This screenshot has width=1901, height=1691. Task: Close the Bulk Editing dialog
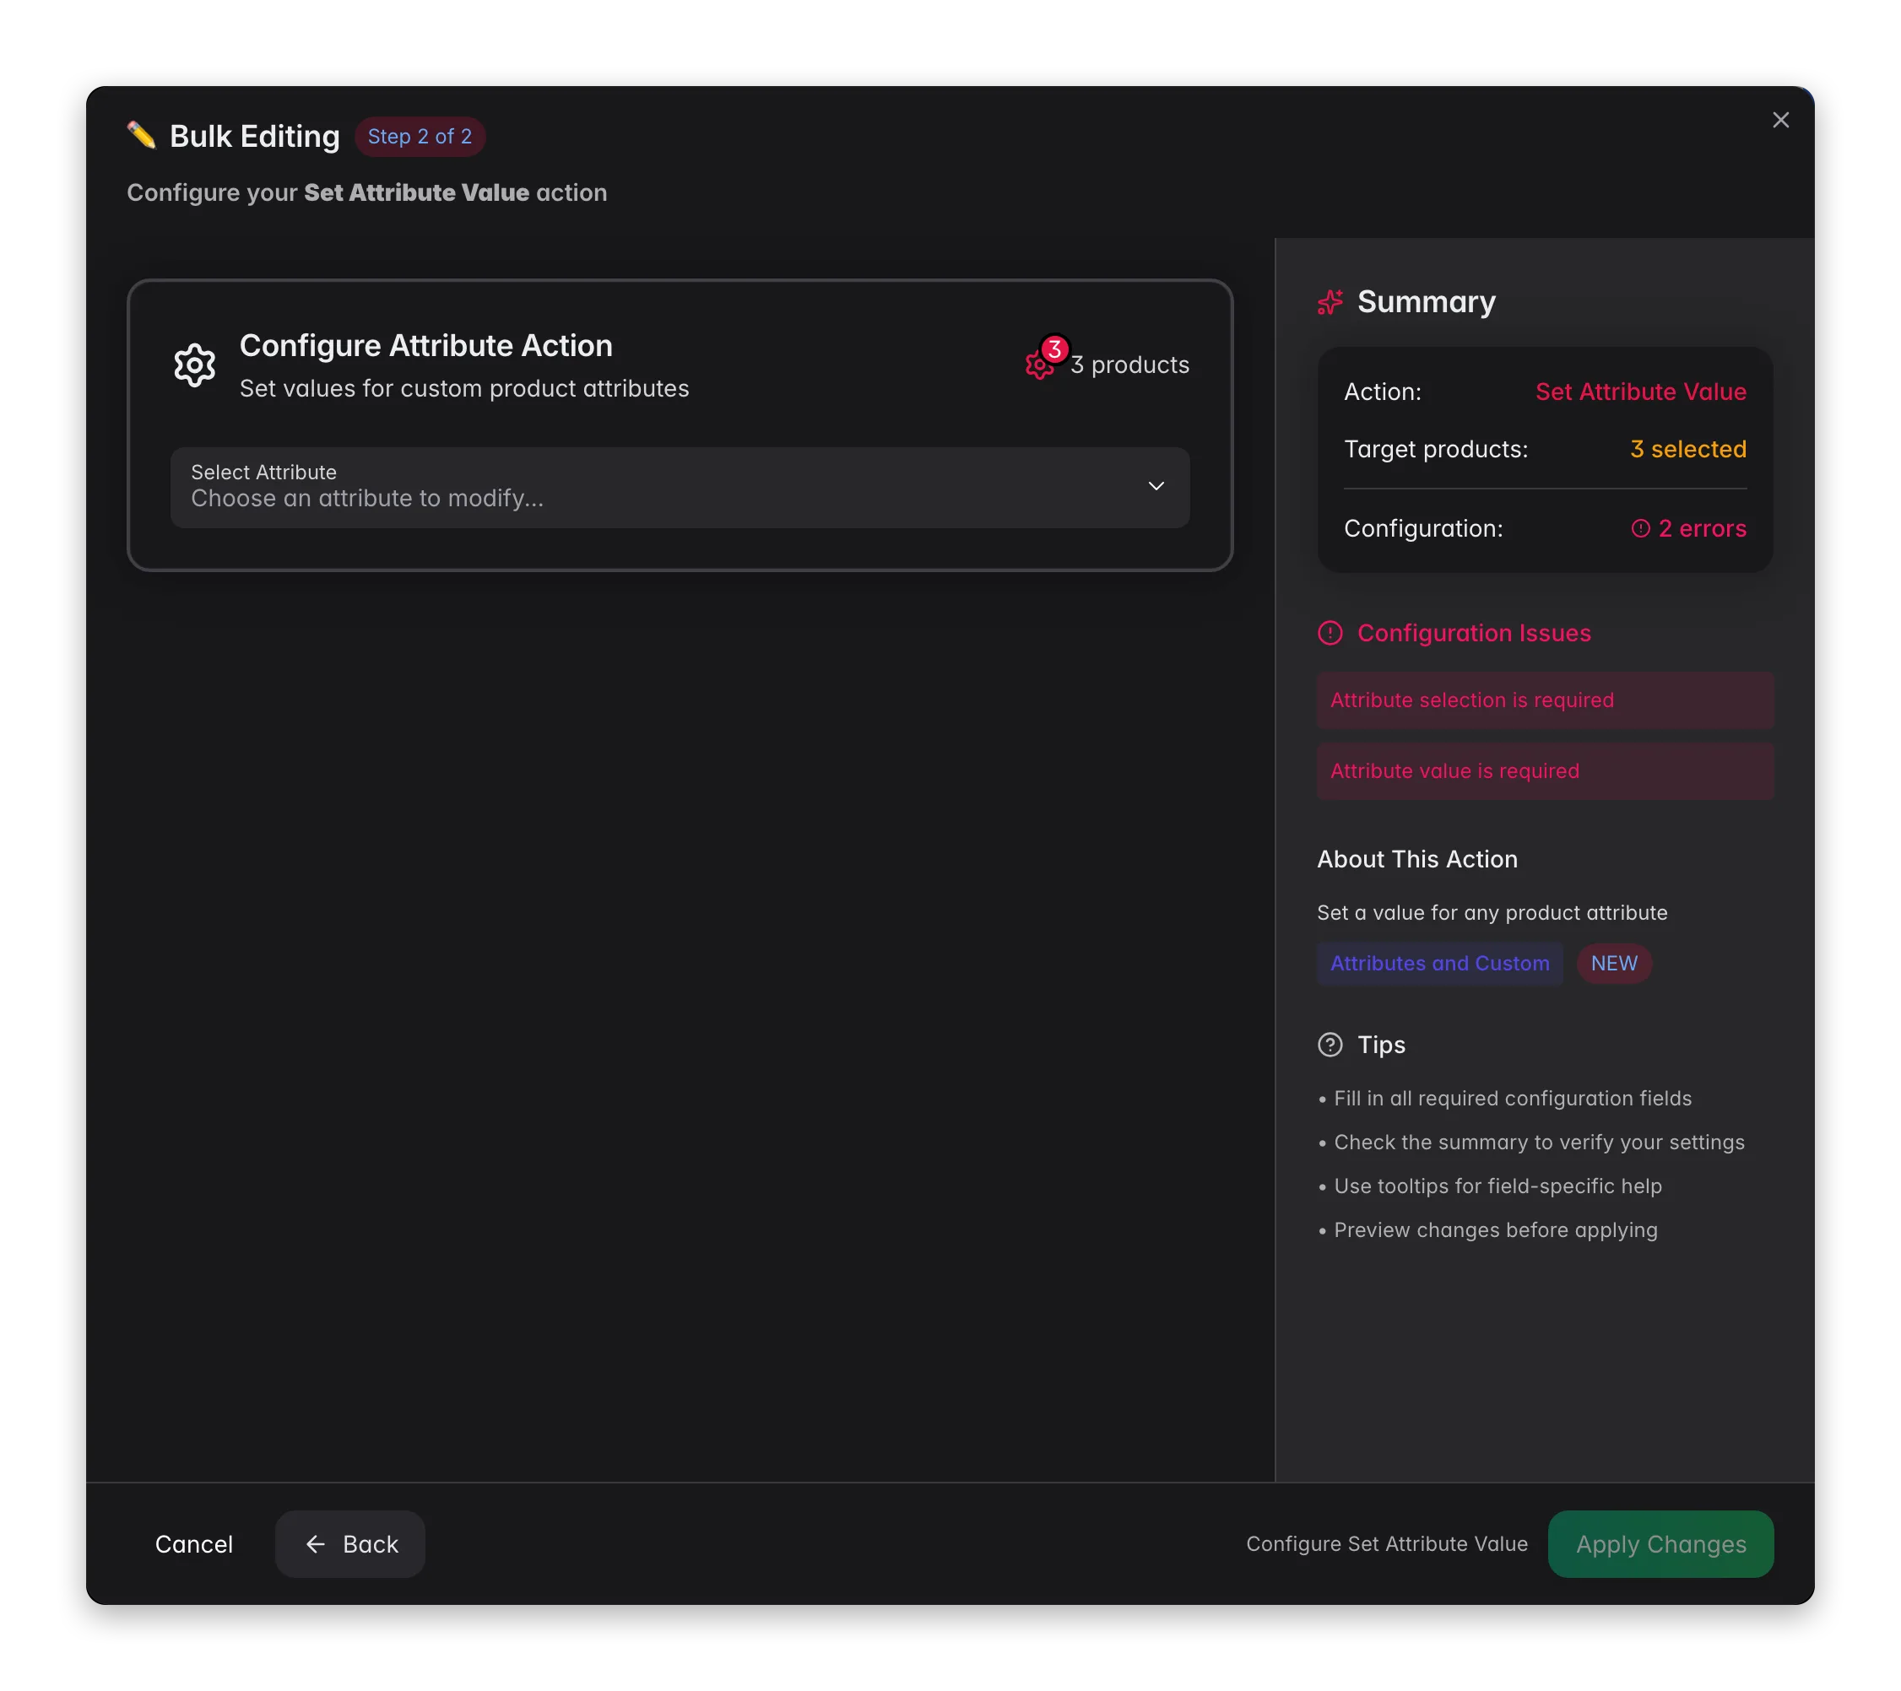[x=1780, y=120]
